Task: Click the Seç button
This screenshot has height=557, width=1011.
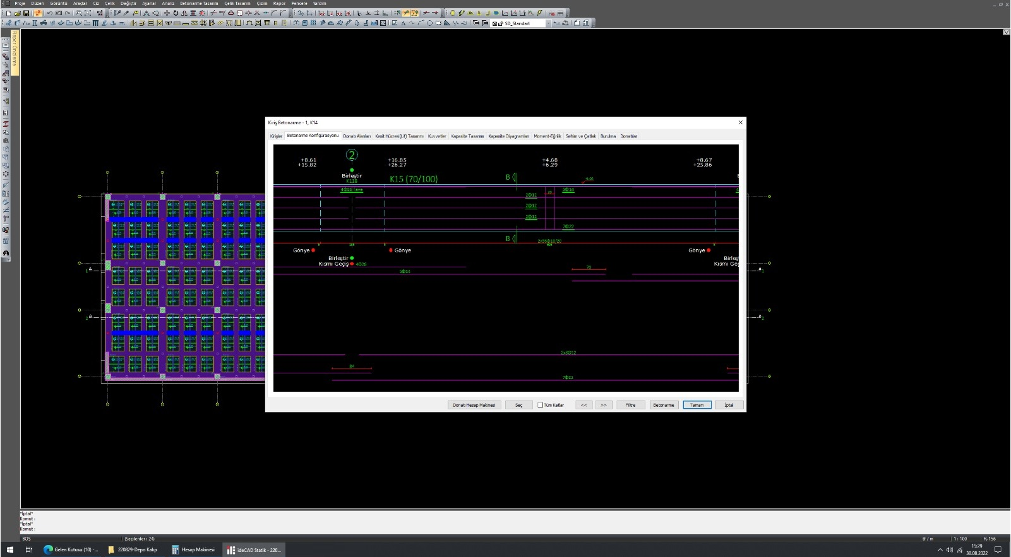Action: (x=518, y=405)
